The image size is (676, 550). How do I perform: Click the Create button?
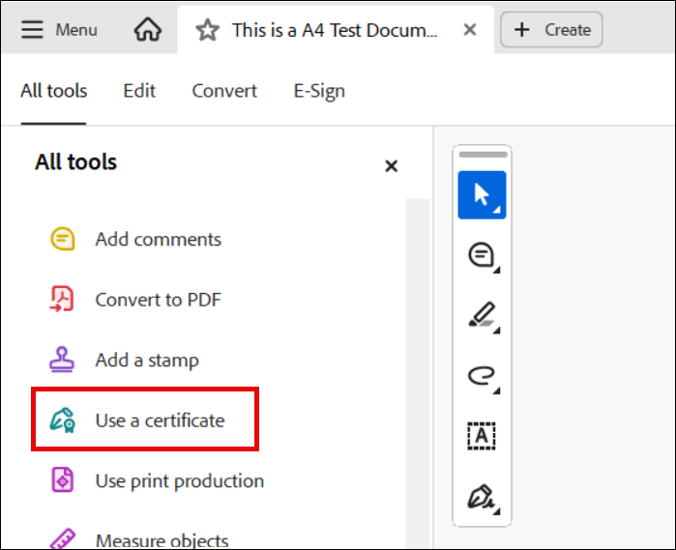coord(551,30)
